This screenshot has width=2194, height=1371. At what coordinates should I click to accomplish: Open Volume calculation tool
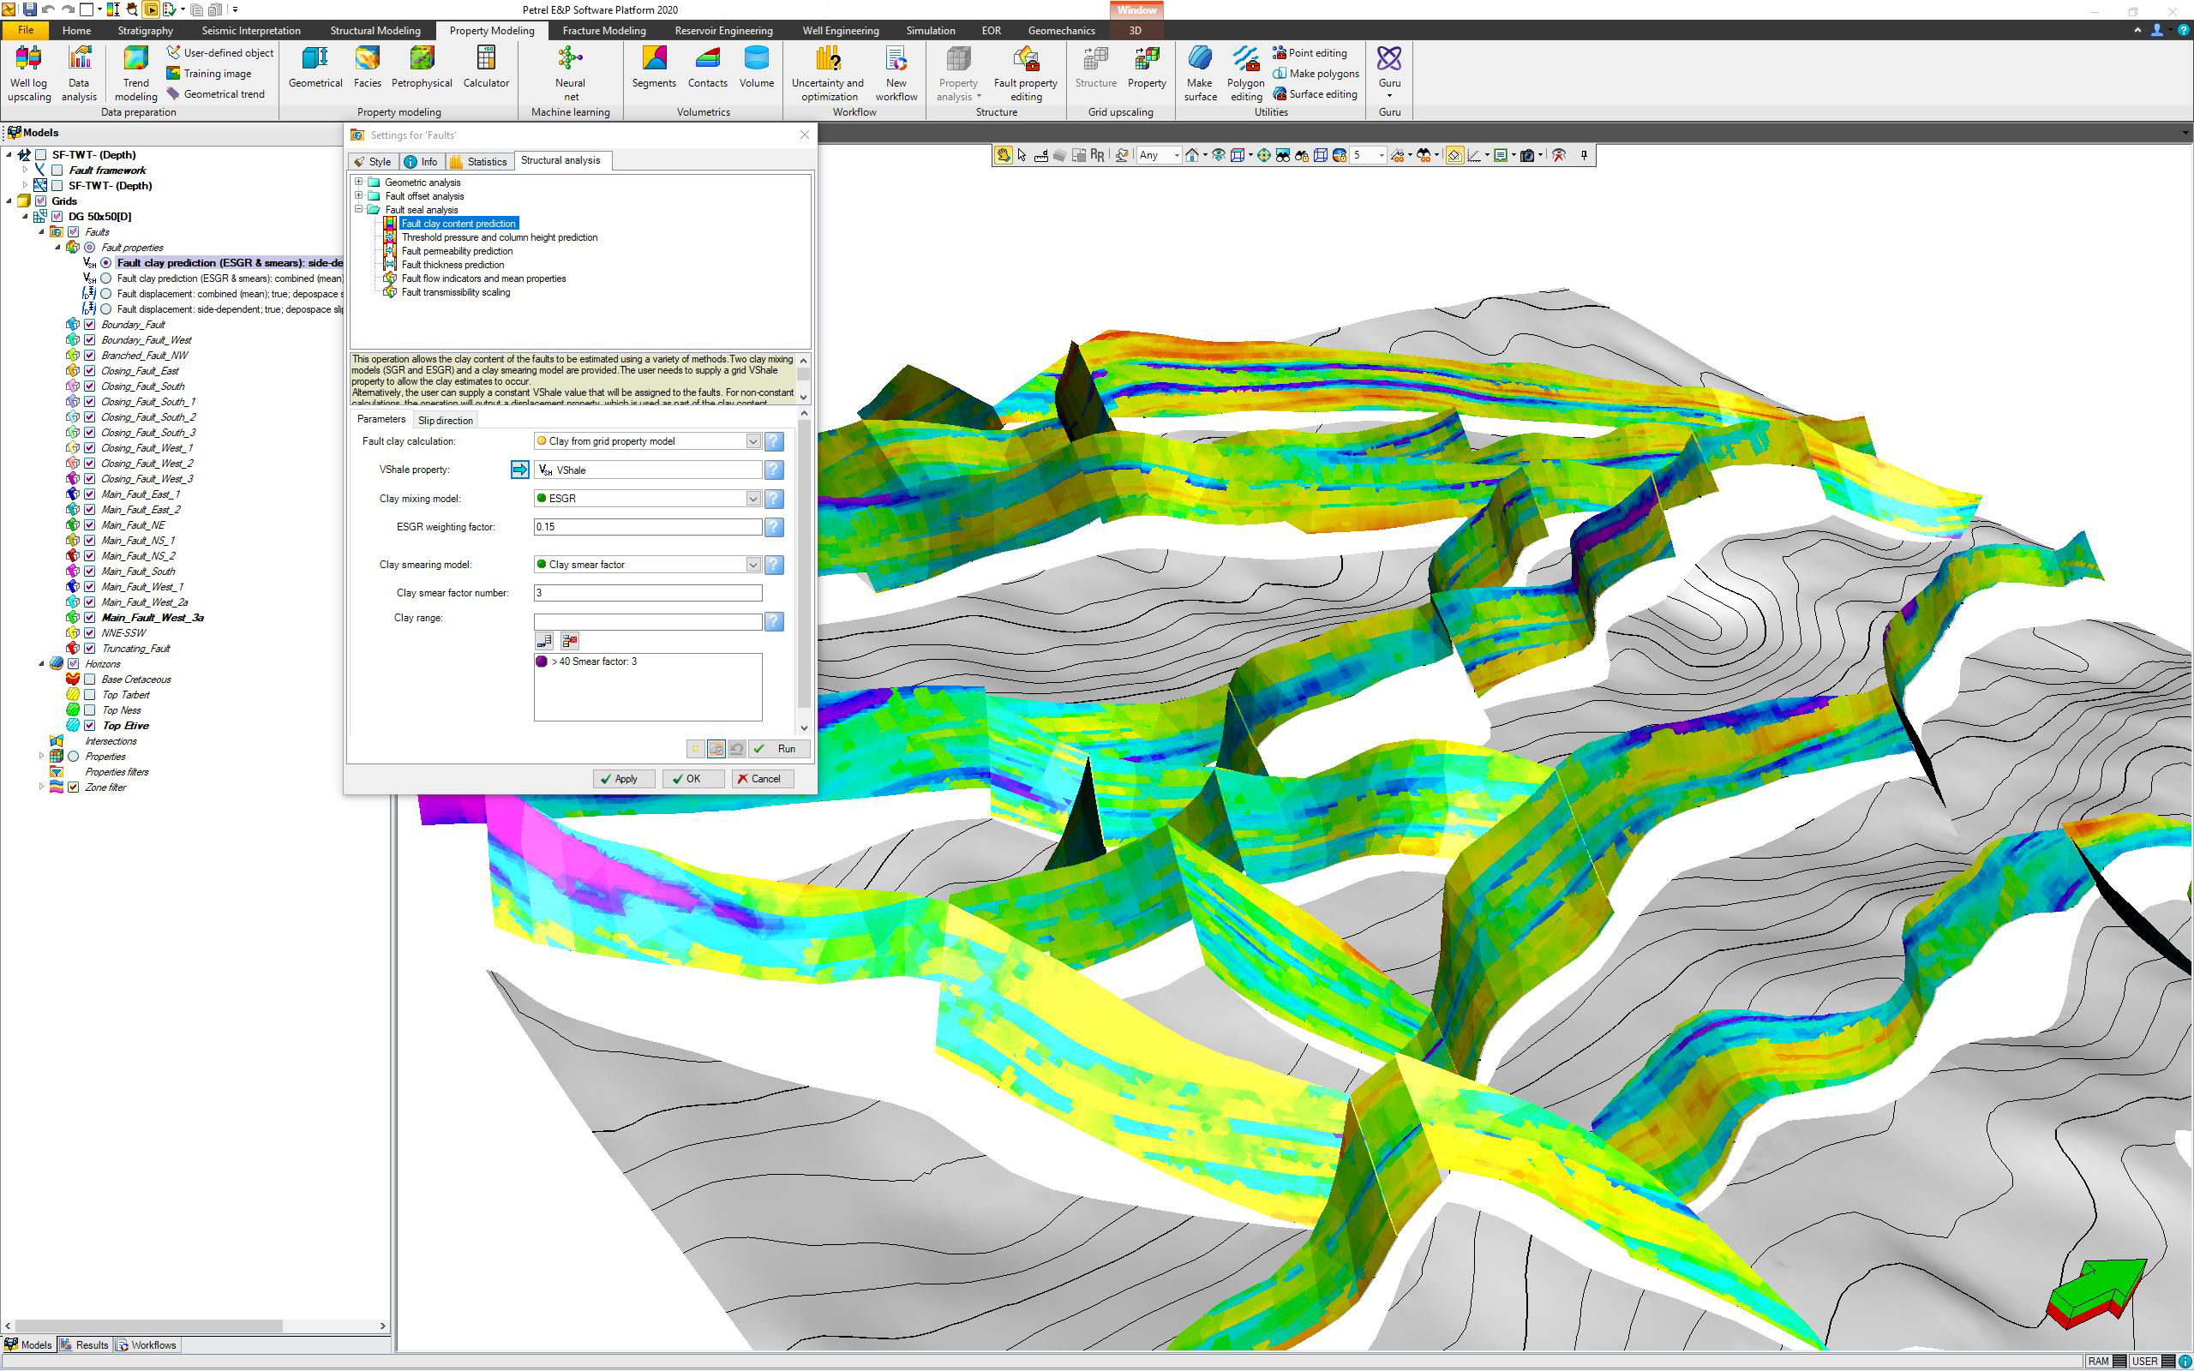pos(756,68)
